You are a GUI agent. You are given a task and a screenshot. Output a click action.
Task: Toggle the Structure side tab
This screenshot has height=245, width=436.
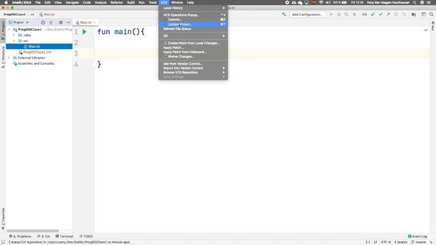click(x=3, y=57)
